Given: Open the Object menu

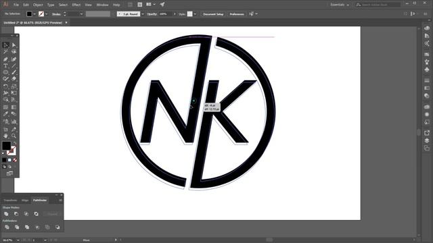Looking at the screenshot, I should 38,5.
